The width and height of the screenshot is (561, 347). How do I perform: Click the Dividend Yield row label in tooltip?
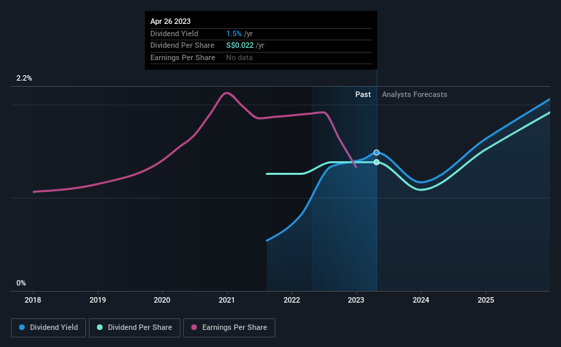tap(174, 33)
